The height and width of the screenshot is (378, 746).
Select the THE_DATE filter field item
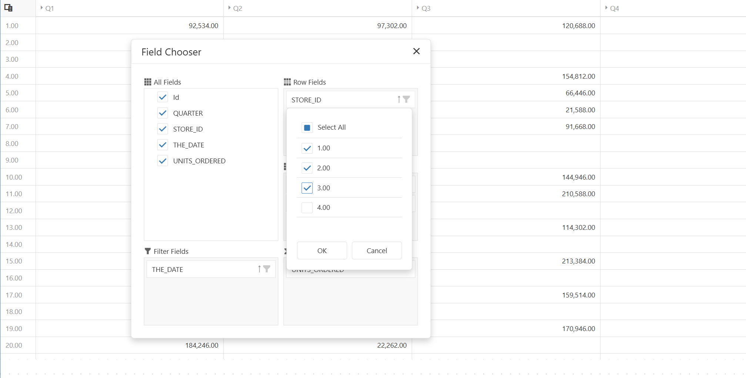[211, 269]
